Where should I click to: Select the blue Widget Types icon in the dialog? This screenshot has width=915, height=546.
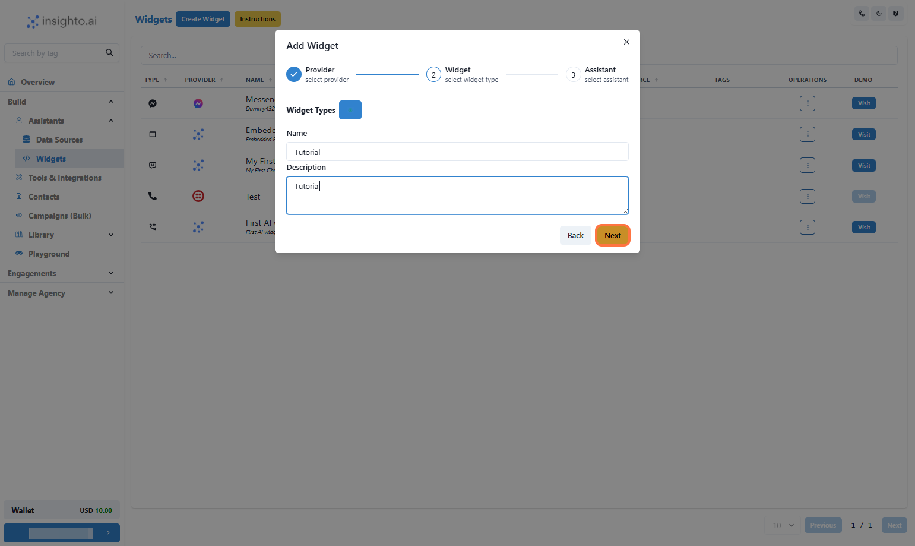tap(350, 109)
